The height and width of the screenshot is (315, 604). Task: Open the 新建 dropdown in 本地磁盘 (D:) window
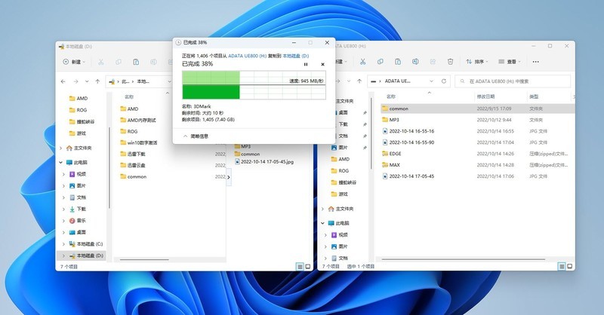pyautogui.click(x=73, y=62)
